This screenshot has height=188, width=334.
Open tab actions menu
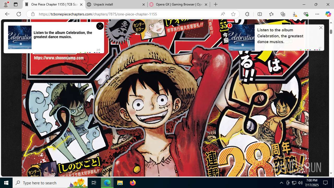click(x=16, y=4)
